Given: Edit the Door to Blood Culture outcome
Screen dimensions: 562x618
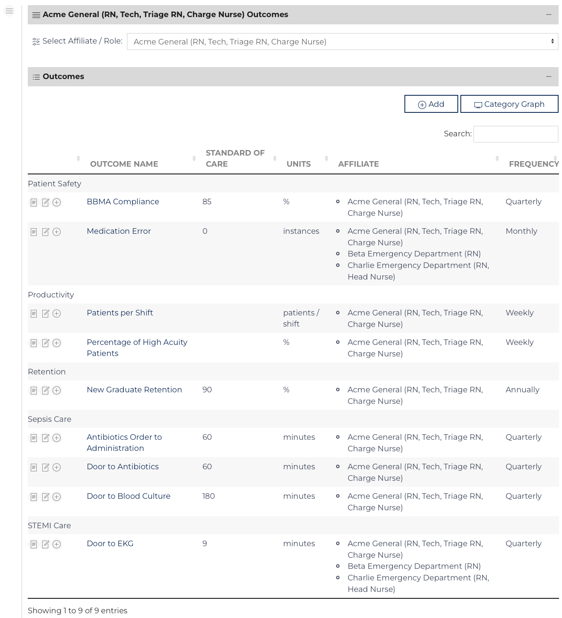Looking at the screenshot, I should (x=46, y=497).
